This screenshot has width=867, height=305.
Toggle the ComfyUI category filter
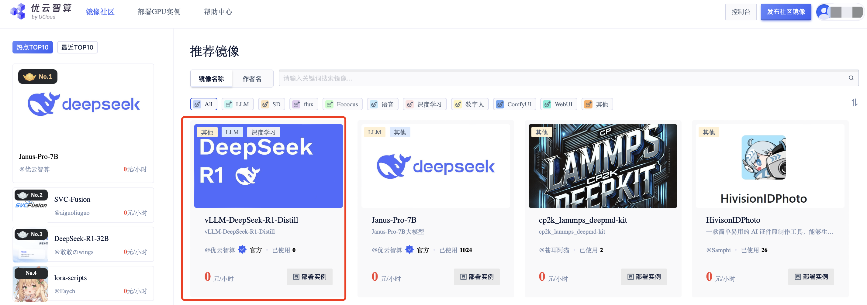click(514, 104)
